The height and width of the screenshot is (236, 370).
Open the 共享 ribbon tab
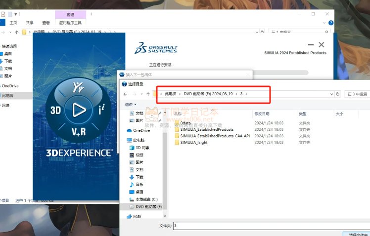(30, 23)
